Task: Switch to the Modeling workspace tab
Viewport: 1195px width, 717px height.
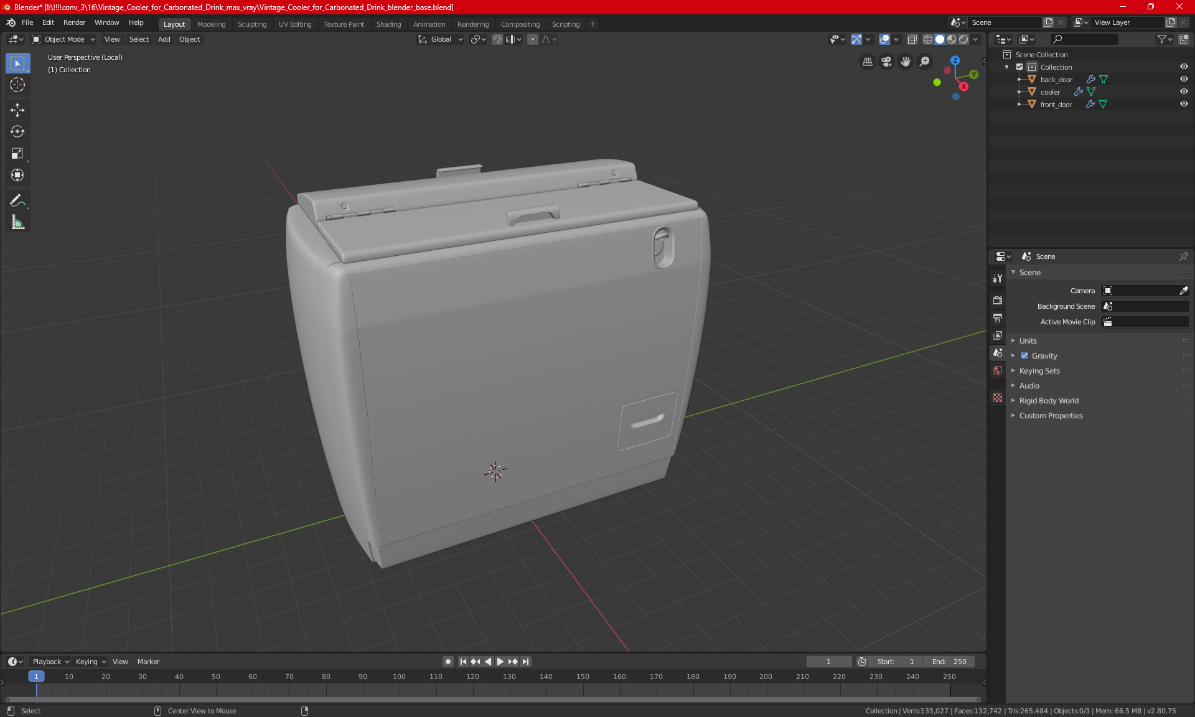Action: [x=211, y=24]
